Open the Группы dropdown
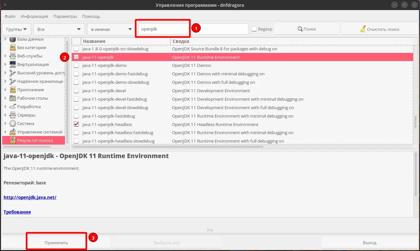The width and height of the screenshot is (420, 251). coord(17,29)
